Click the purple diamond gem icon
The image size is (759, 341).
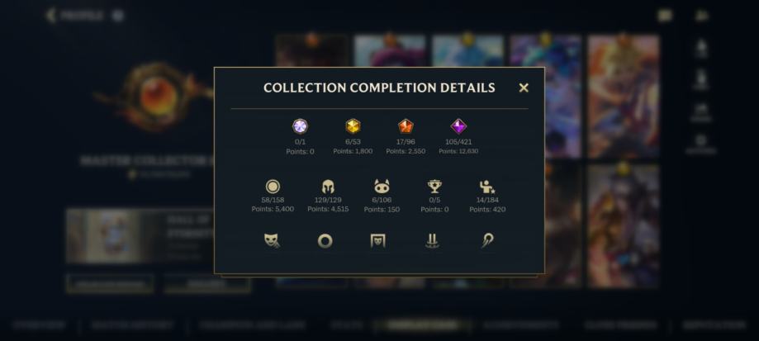458,126
